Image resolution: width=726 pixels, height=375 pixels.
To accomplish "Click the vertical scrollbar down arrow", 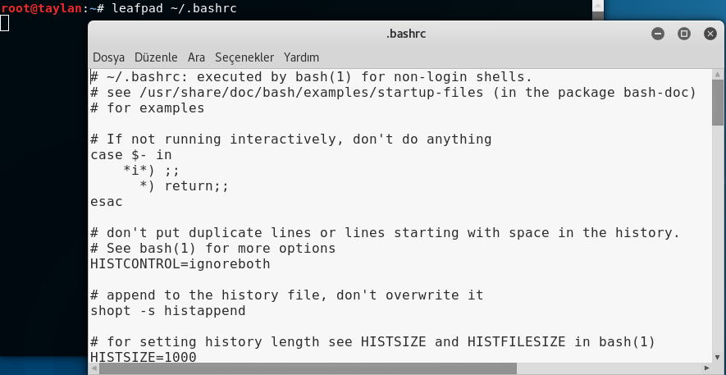I will click(x=718, y=358).
